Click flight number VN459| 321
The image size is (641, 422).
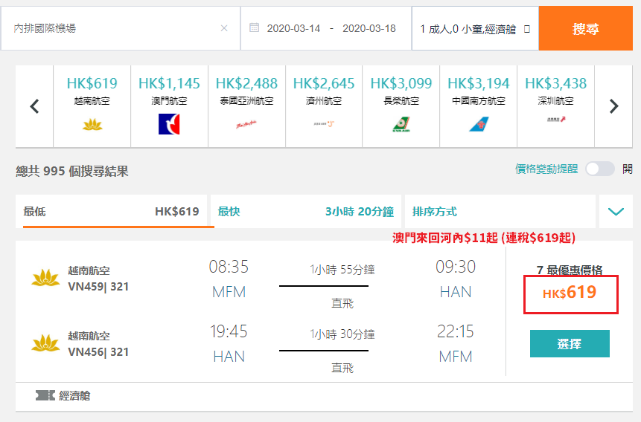[x=98, y=287]
